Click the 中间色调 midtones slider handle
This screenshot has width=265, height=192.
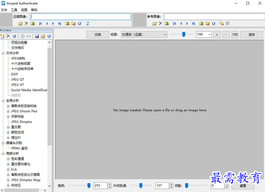(x=141, y=186)
